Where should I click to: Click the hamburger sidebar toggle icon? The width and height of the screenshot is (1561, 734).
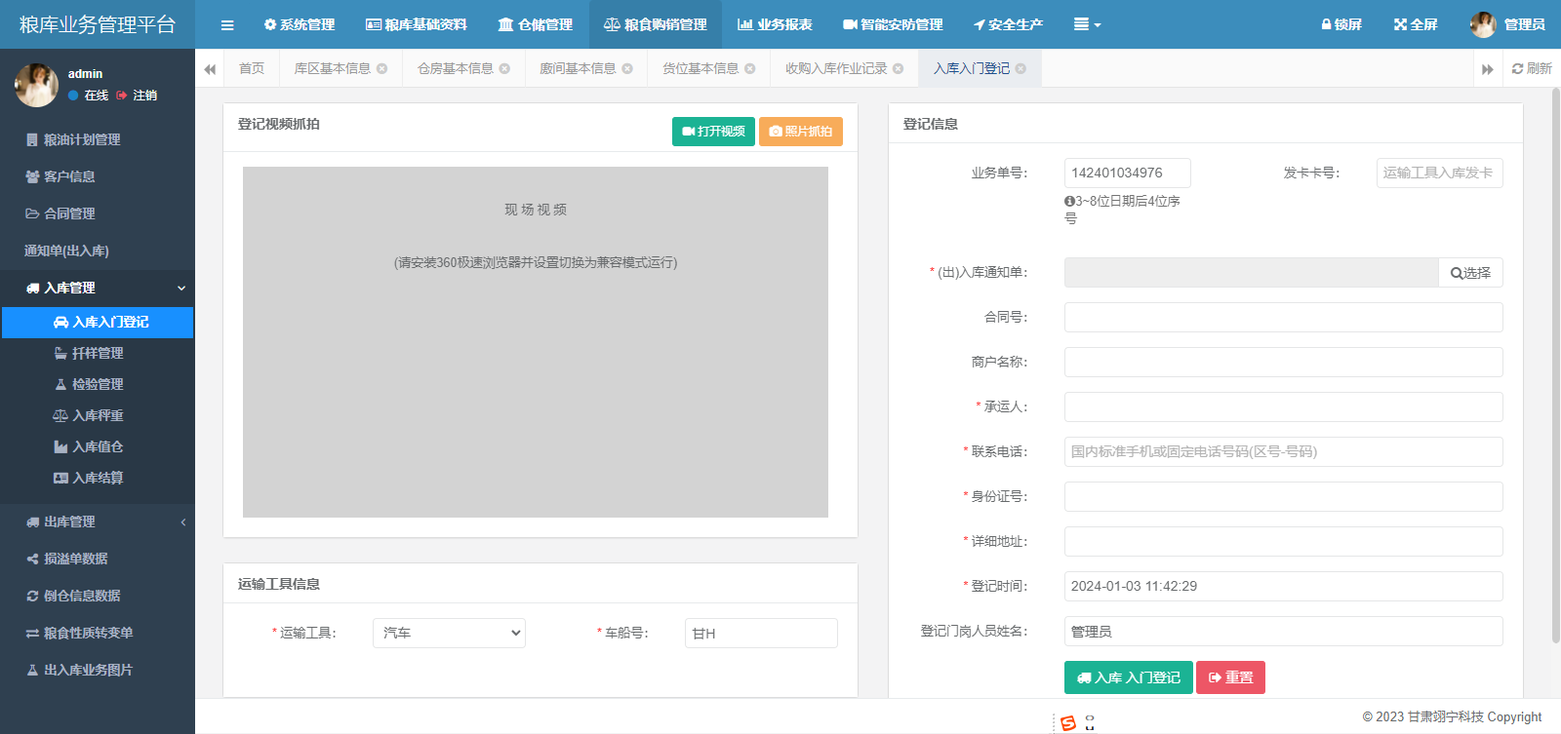pyautogui.click(x=227, y=25)
